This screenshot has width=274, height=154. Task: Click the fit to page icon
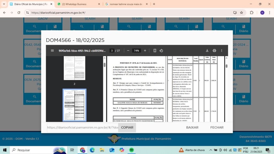click(155, 51)
